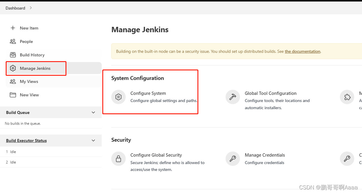Viewport: 362px width, 193px height.
Task: Click the New Item plus icon
Action: pyautogui.click(x=13, y=28)
